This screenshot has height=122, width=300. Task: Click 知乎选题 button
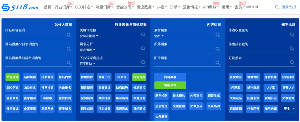click(271, 109)
